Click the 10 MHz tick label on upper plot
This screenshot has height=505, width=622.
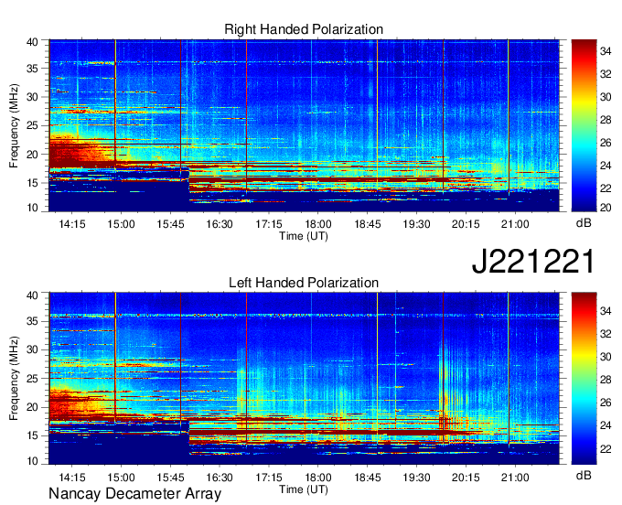[x=32, y=208]
